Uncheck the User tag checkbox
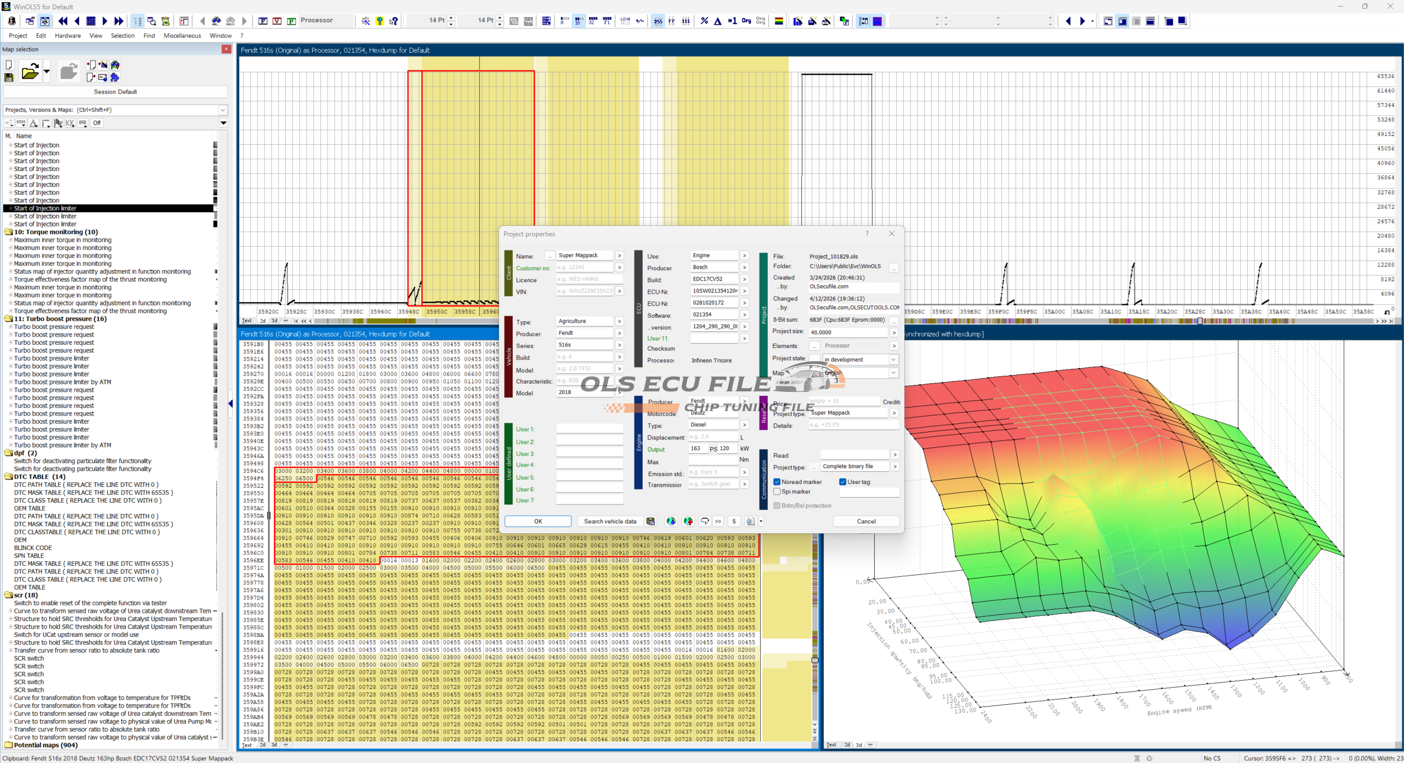The image size is (1404, 763). point(842,482)
